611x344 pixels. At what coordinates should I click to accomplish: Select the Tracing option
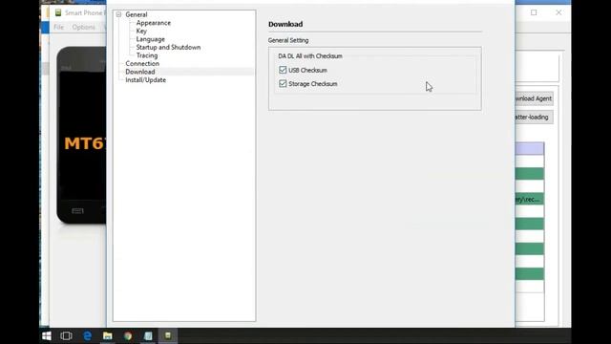tap(147, 55)
